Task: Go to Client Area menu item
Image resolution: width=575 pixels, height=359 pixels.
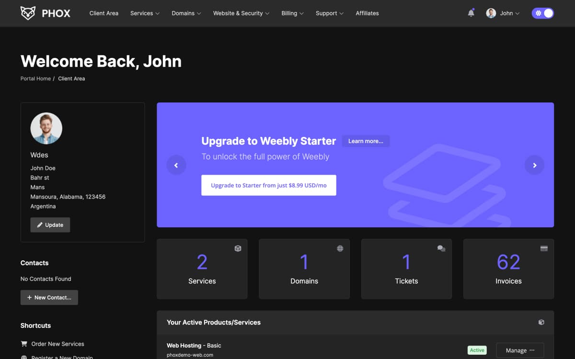Action: (x=104, y=13)
